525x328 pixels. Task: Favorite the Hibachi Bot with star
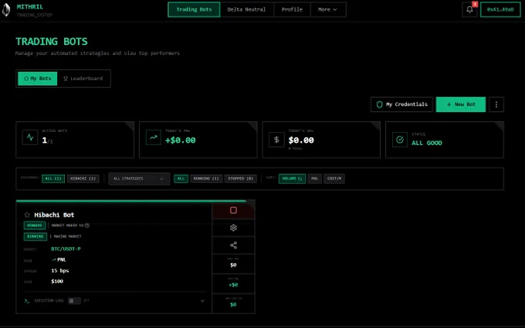click(x=27, y=215)
